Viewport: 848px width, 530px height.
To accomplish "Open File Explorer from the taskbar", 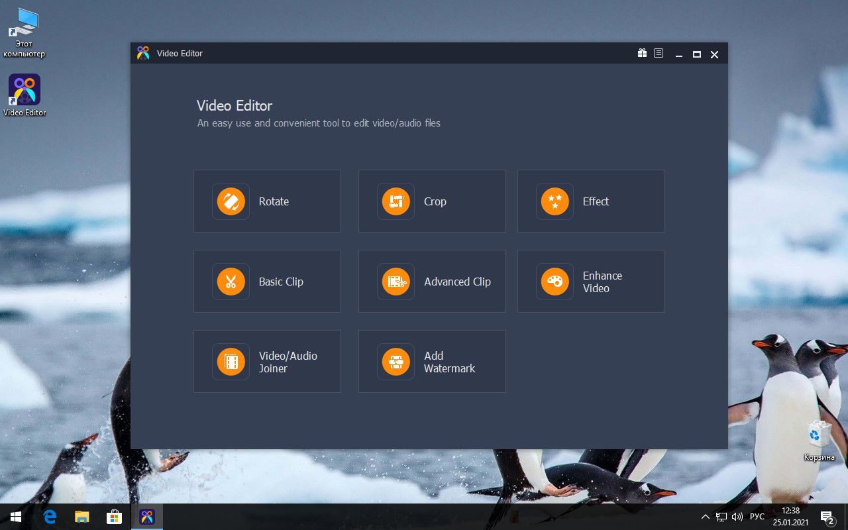I will [x=81, y=517].
